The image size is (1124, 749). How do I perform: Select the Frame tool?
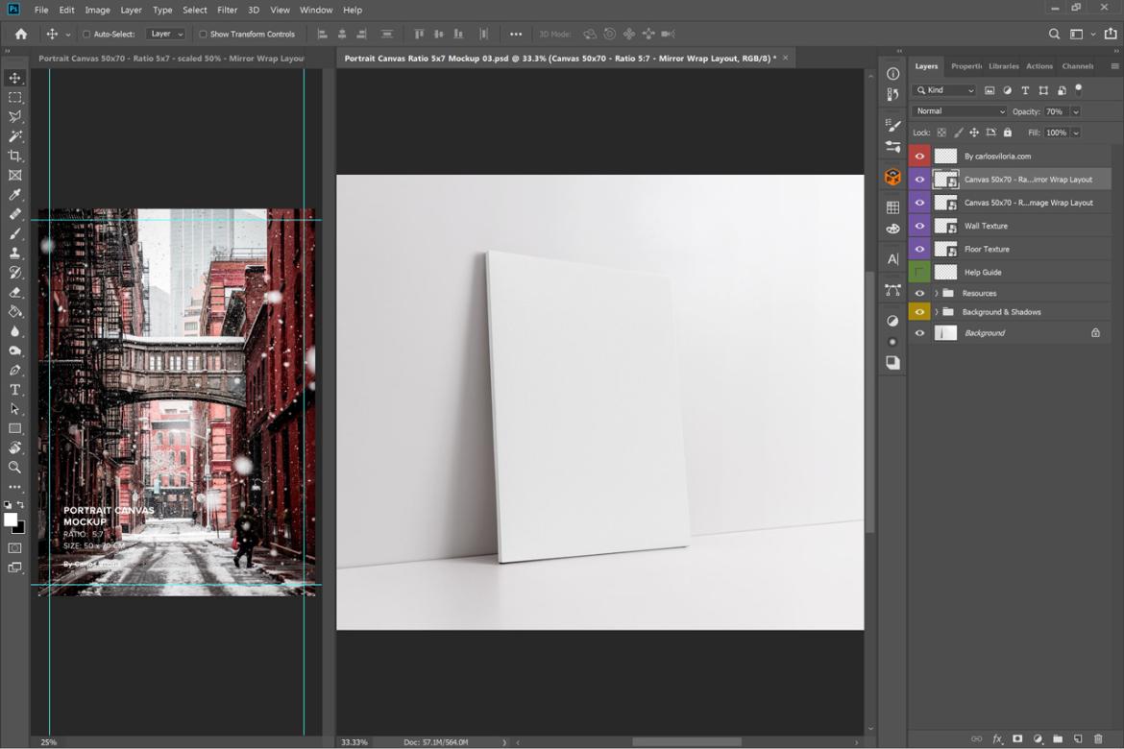pyautogui.click(x=14, y=175)
